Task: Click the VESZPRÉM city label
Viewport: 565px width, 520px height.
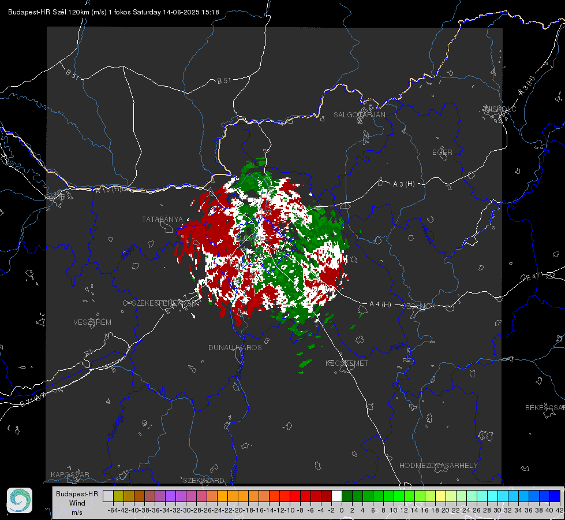Action: click(92, 322)
